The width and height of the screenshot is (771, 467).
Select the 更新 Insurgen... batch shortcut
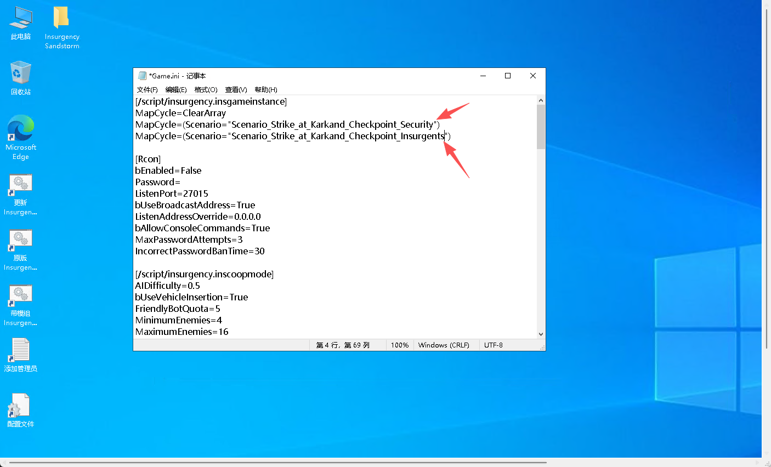pos(21,195)
